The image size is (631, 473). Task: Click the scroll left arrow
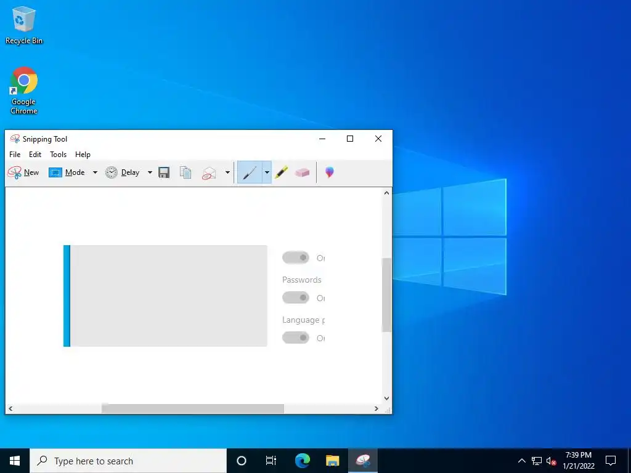[10, 409]
